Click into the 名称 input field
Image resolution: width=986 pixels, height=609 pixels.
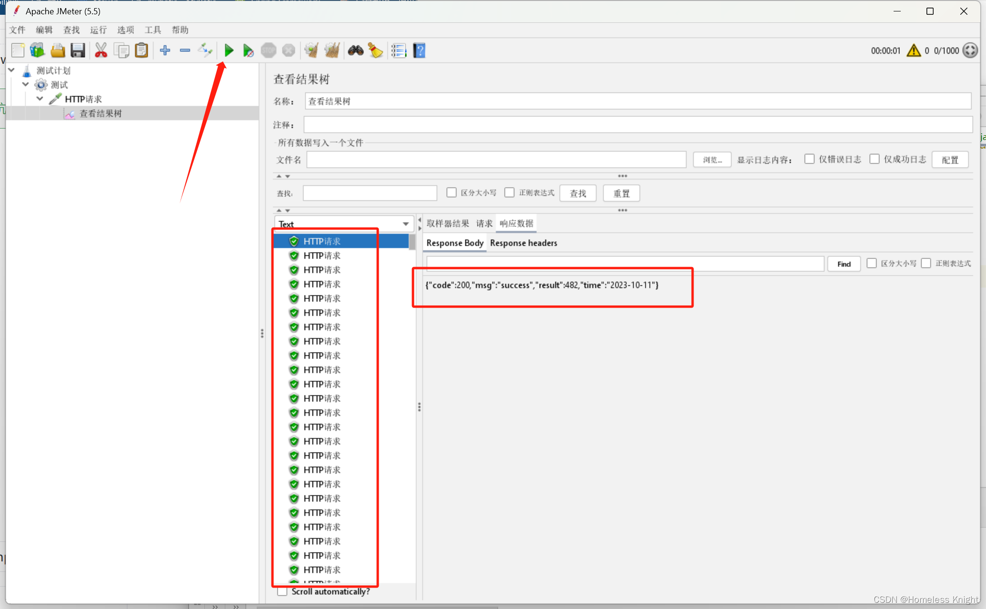click(638, 101)
